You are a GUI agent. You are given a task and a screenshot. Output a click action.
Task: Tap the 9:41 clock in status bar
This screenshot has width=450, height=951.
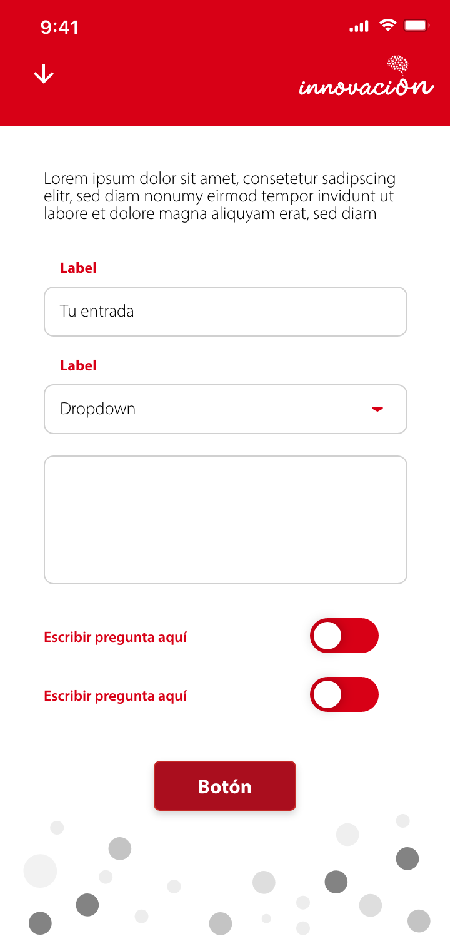coord(59,27)
